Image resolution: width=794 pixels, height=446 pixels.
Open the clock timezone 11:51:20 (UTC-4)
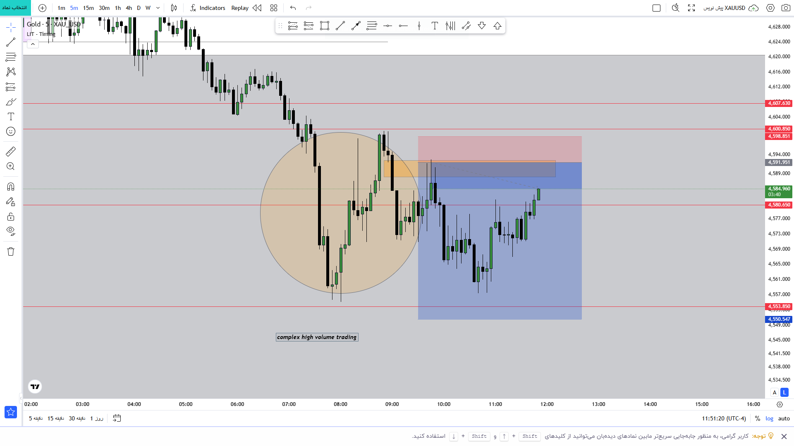tap(724, 418)
